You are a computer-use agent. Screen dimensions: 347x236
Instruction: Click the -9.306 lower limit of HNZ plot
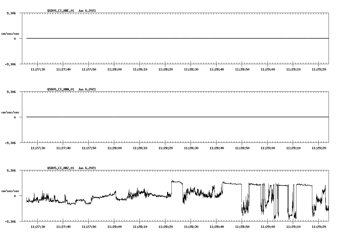pyautogui.click(x=10, y=221)
